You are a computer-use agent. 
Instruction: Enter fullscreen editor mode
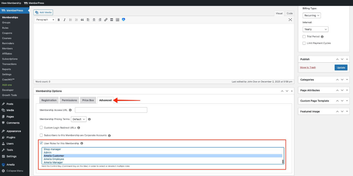pos(290,20)
